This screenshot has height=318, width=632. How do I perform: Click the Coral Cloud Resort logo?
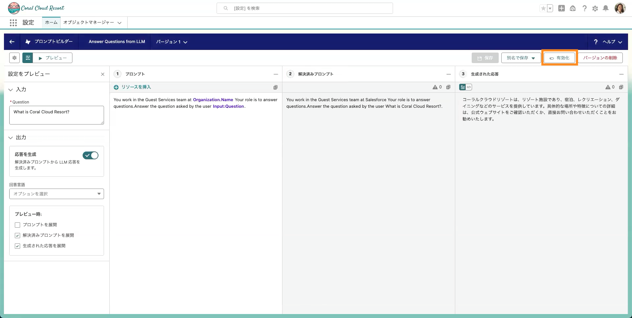pos(36,8)
